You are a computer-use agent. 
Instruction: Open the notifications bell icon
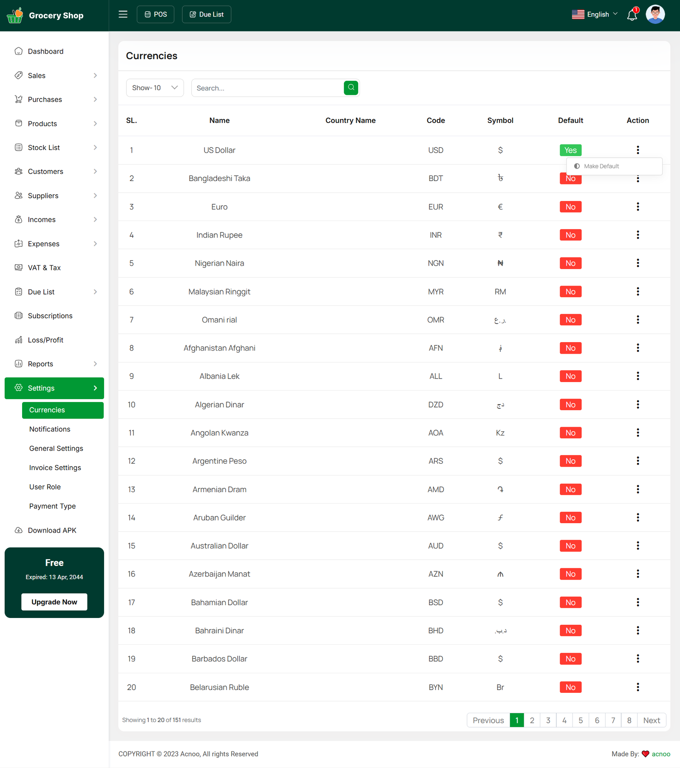[x=632, y=15]
